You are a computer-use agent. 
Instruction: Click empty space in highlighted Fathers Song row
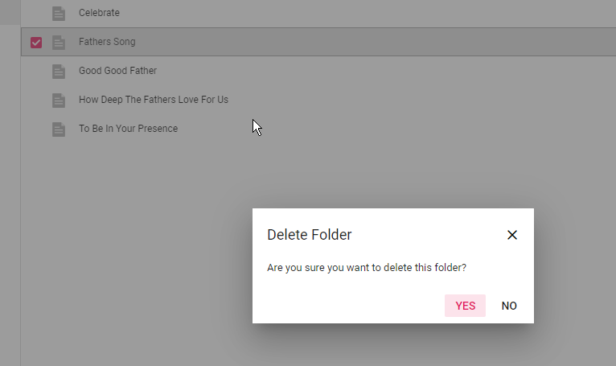pyautogui.click(x=373, y=42)
